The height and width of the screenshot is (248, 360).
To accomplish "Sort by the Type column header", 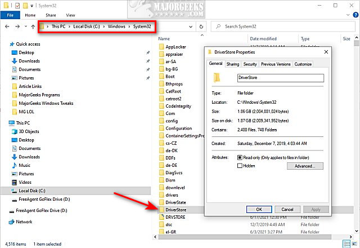I will pyautogui.click(x=305, y=39).
